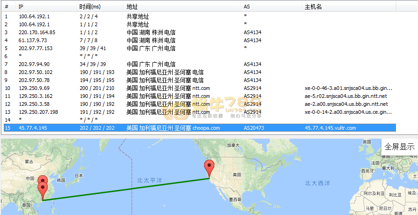Click hostname ae-2.a00.snjsca04.us.bb.gin.ntt.net
The height and width of the screenshot is (215, 418).
click(x=346, y=104)
